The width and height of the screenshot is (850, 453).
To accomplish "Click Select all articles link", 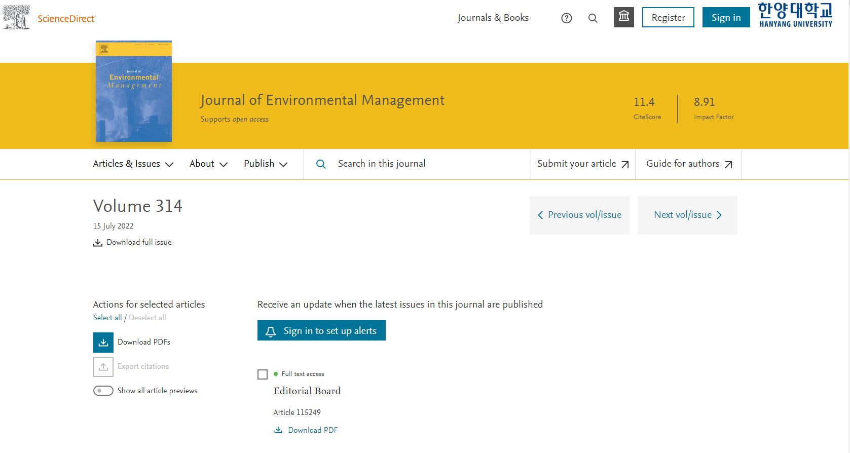I will (107, 318).
